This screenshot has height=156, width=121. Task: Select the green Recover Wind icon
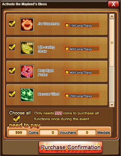(27, 95)
